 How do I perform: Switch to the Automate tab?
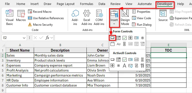(x=144, y=4)
